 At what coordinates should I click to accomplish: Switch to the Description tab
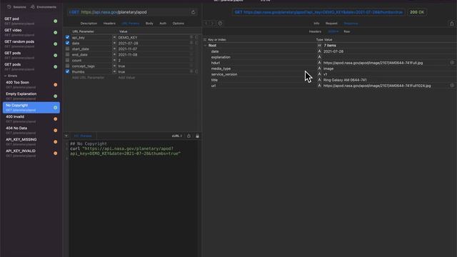click(89, 24)
